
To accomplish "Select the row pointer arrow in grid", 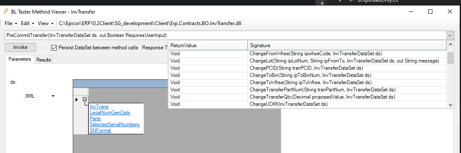I will 77,100.
